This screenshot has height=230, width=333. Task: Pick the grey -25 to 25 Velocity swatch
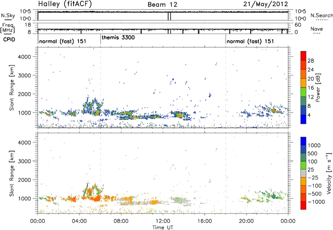[303, 173]
